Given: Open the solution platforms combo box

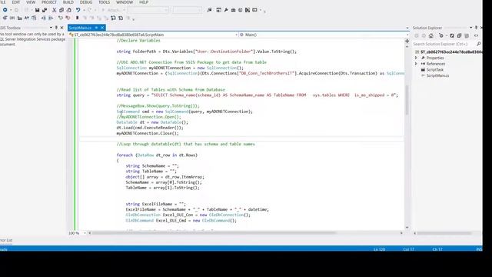Looking at the screenshot, I should coord(187,10).
